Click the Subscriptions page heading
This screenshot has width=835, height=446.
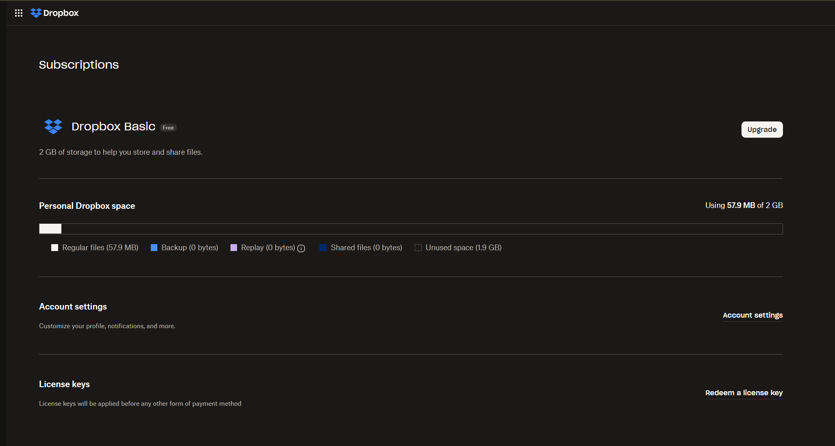[x=79, y=65]
